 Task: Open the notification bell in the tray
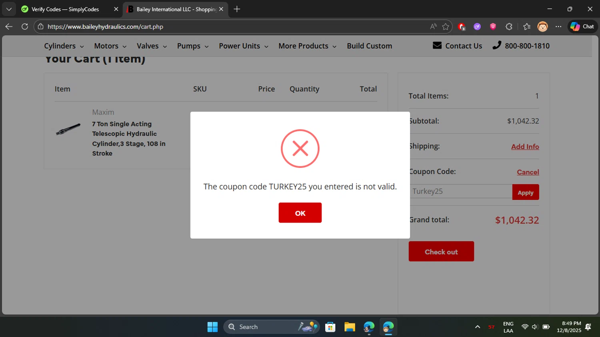(588, 327)
